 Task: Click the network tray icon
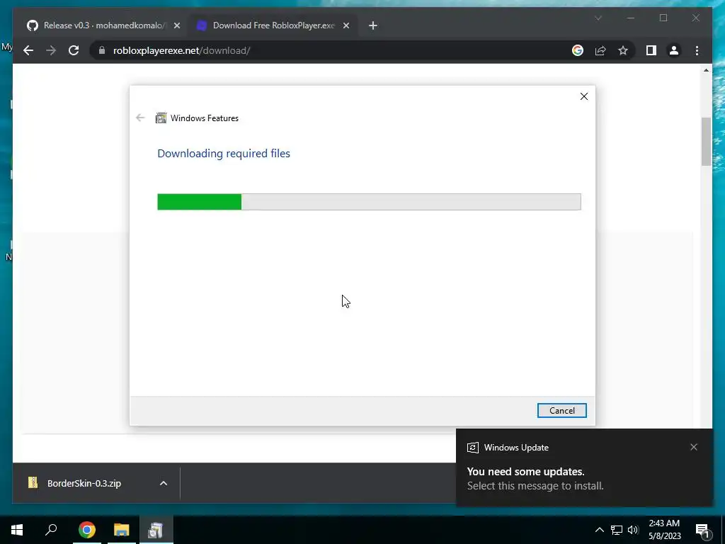(x=617, y=530)
